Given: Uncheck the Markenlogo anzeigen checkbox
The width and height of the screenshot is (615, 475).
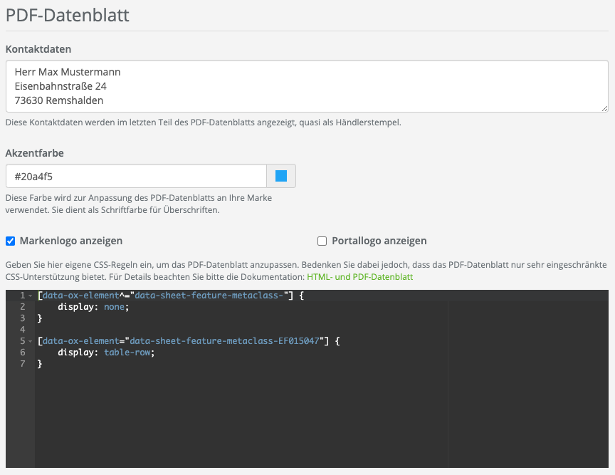Looking at the screenshot, I should click(x=11, y=241).
